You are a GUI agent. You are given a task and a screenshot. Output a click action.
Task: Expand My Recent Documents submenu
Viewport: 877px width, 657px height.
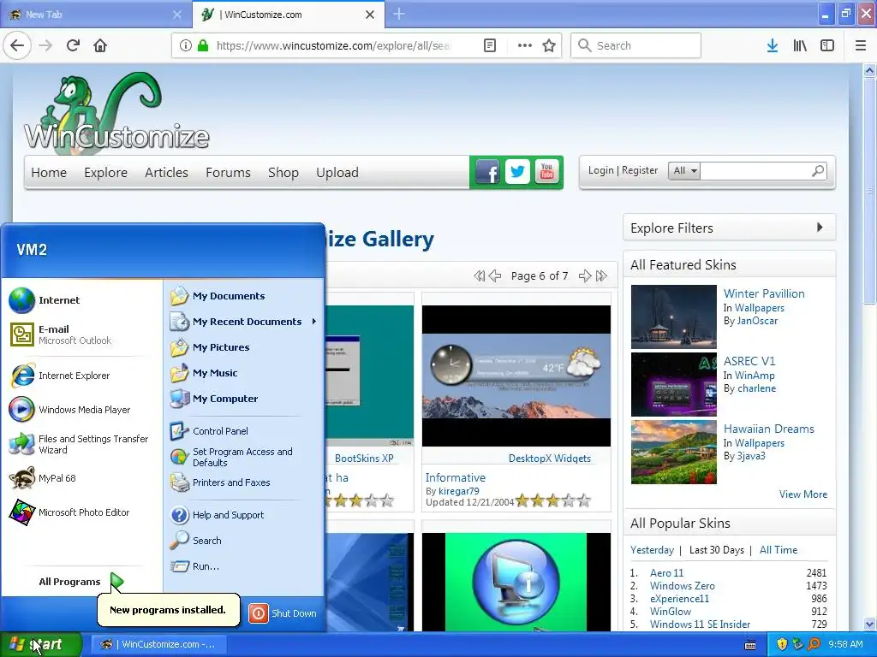coord(244,322)
